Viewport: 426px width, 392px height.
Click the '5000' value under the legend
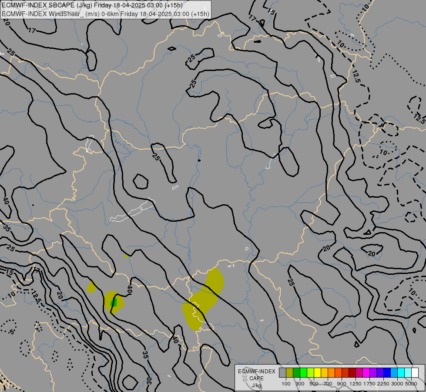pyautogui.click(x=411, y=384)
